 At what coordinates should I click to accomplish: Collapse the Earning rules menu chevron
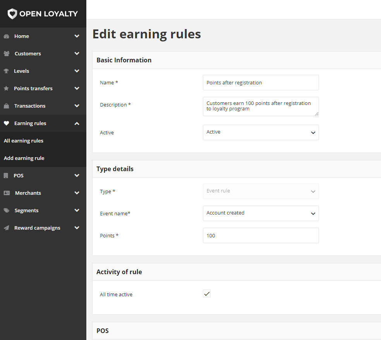(x=77, y=124)
